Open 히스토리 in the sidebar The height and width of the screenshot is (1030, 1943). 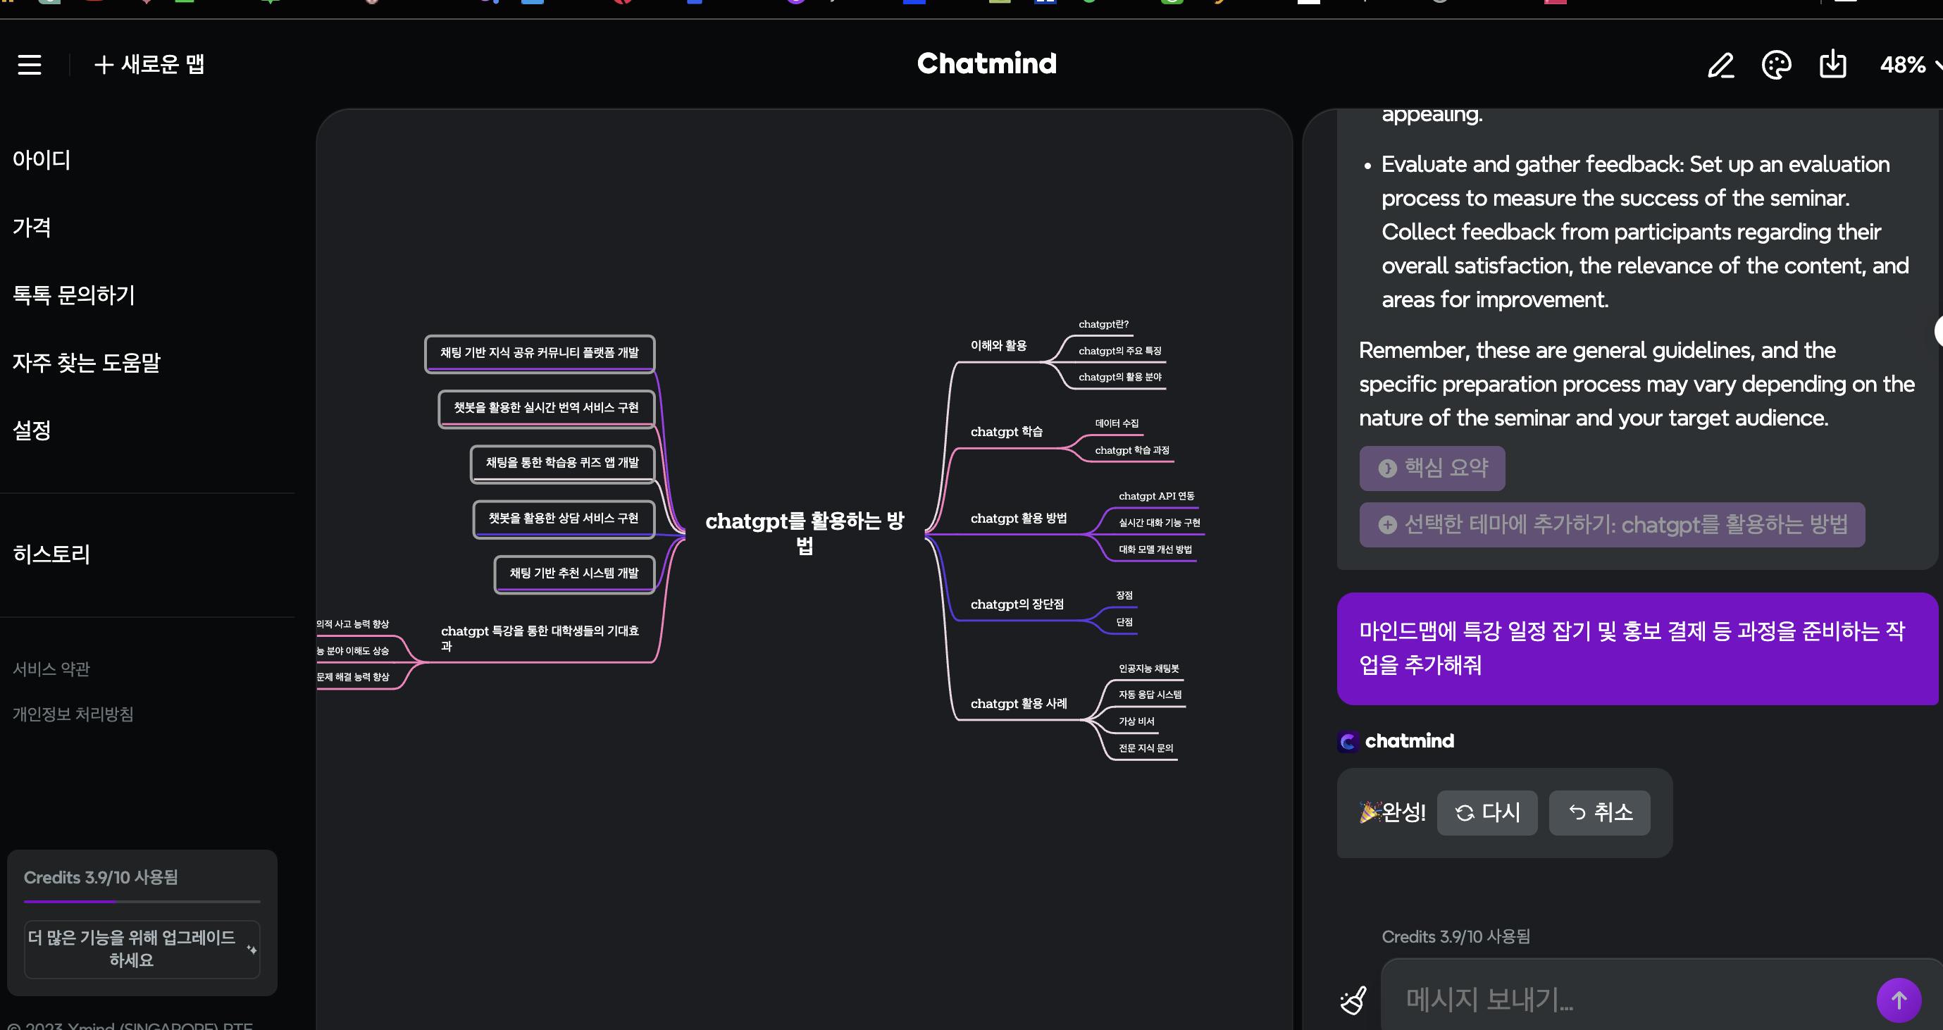coord(51,554)
